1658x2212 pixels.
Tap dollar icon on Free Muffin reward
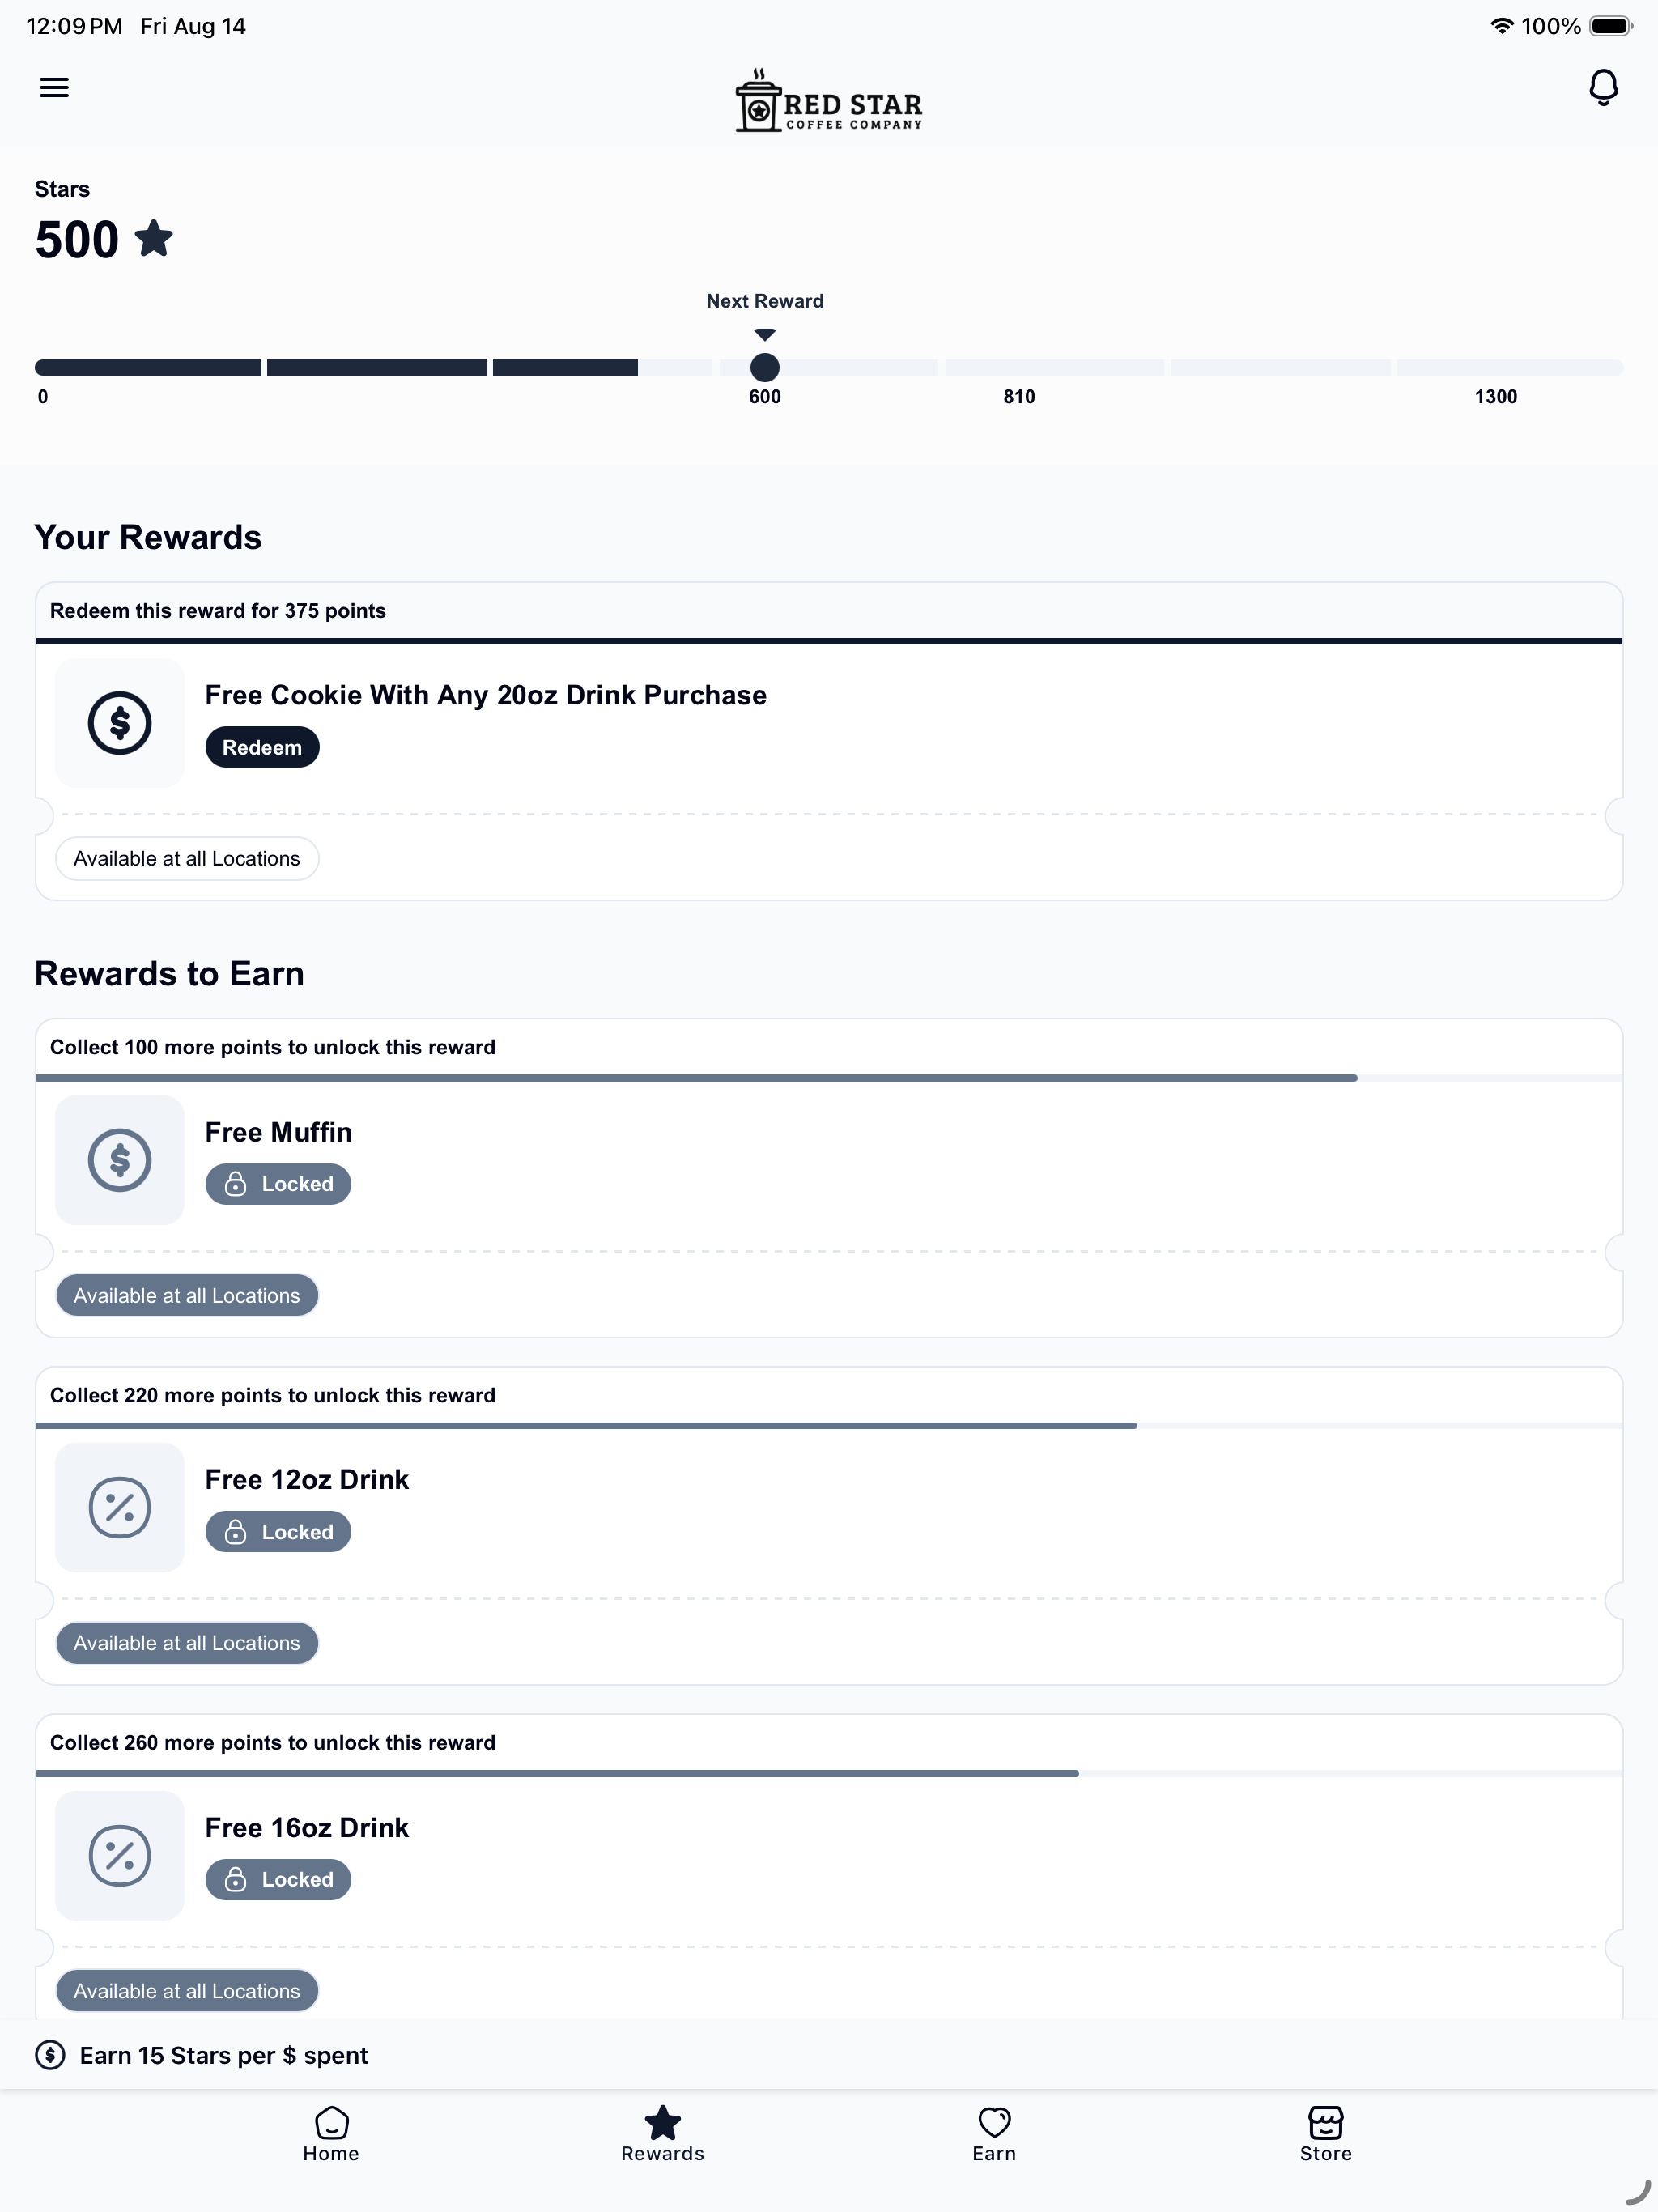pos(120,1160)
